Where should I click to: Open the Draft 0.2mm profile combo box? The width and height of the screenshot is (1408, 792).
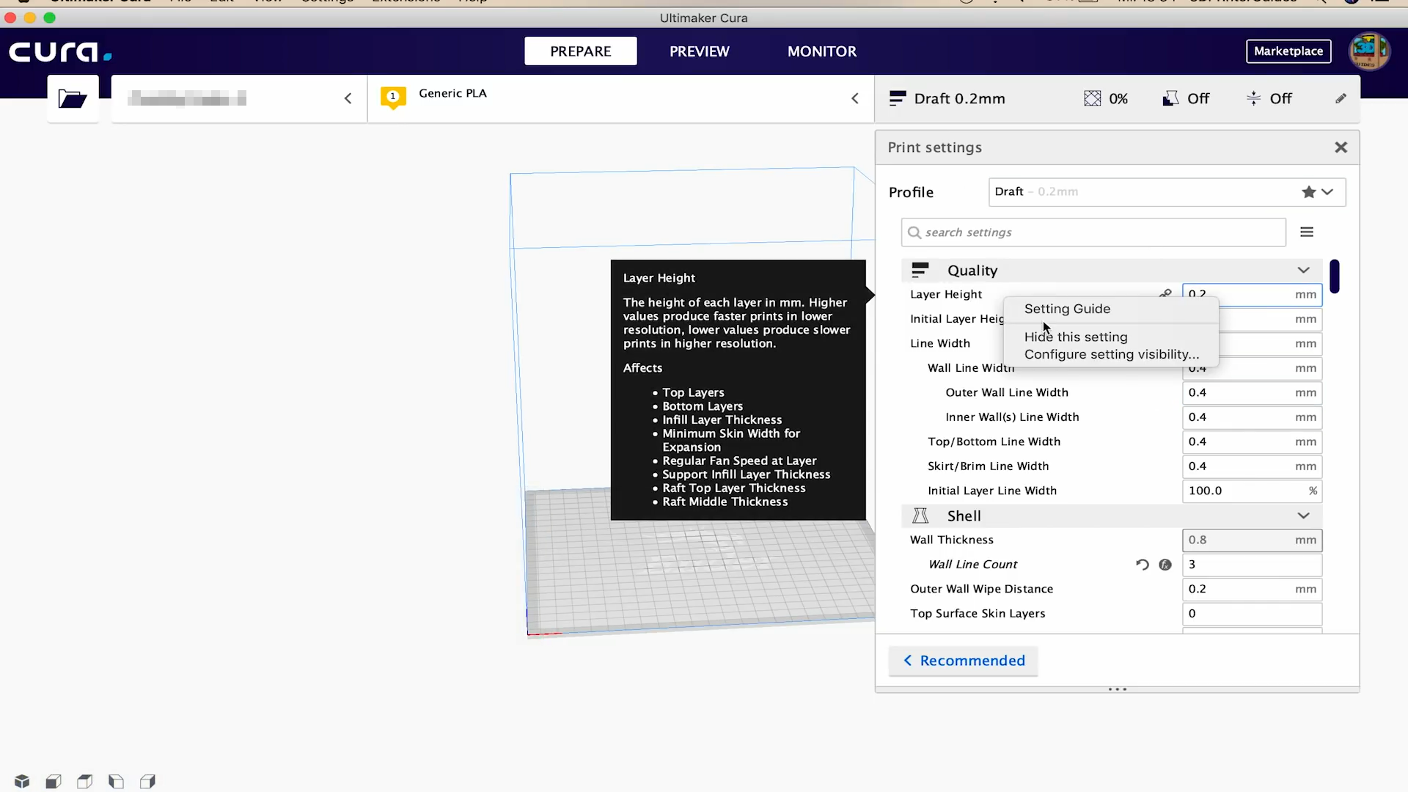(1167, 192)
